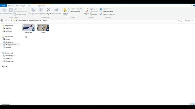
Task: Switch to the Общий доступ tab
Action: [x=20, y=6]
